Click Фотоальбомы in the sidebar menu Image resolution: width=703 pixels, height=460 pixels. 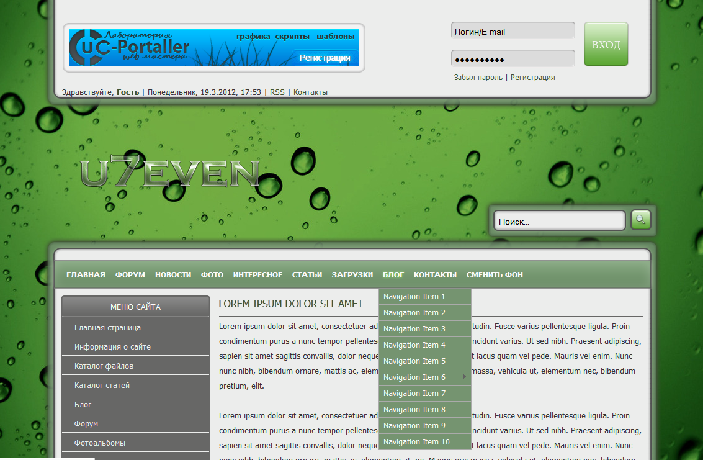[100, 443]
